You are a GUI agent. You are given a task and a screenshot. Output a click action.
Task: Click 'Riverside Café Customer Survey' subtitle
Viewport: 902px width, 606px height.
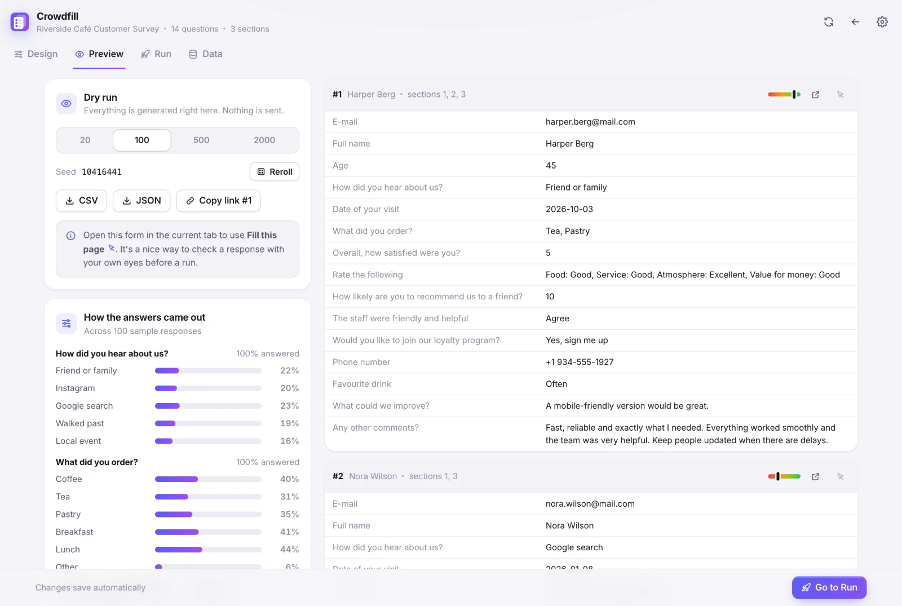98,29
